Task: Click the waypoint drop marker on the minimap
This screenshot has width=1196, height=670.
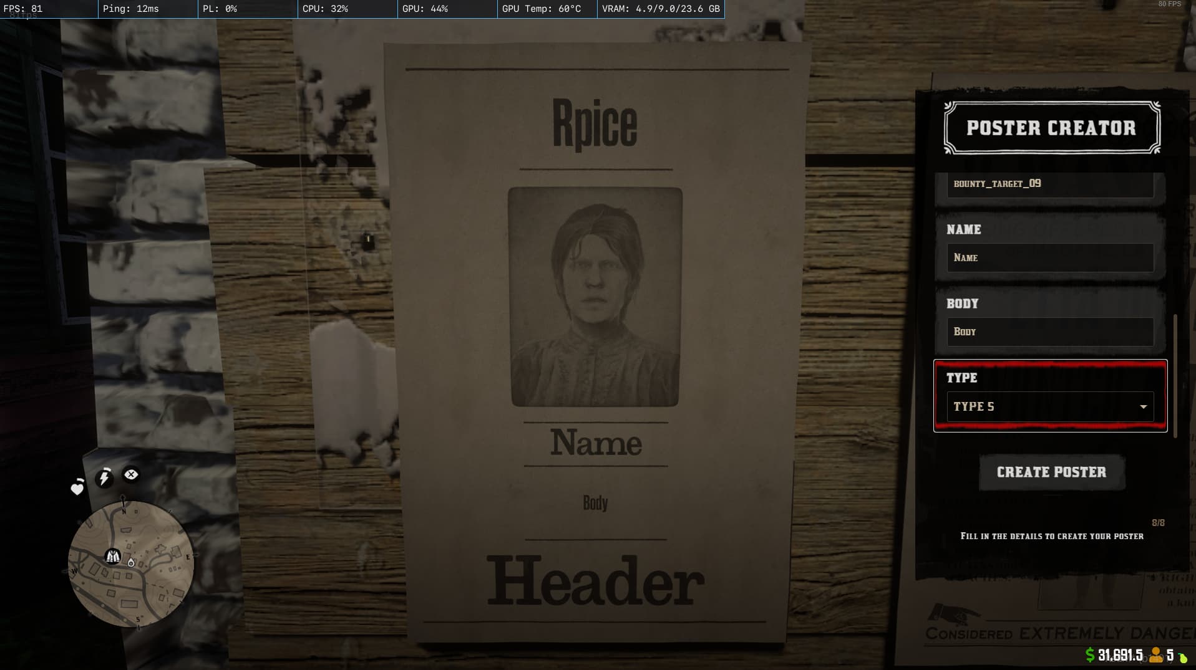Action: 130,562
